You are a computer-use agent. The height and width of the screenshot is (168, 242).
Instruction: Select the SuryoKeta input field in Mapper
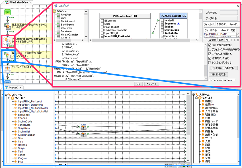pyautogui.click(x=24, y=128)
